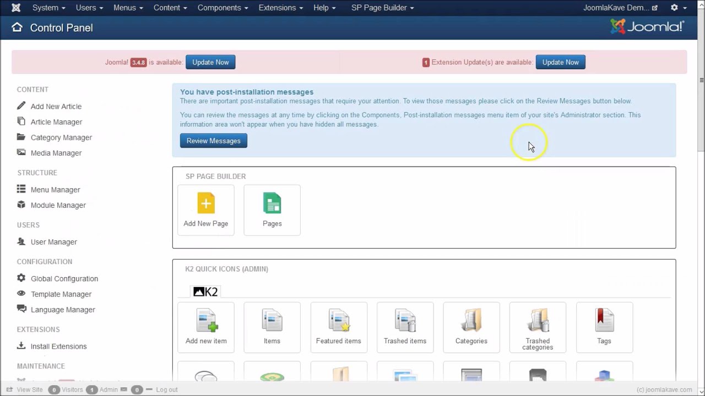
Task: Click the Review Messages button
Action: [x=214, y=141]
